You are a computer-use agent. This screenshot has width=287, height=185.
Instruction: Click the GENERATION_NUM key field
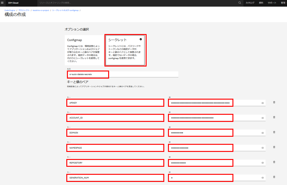coord(115,178)
